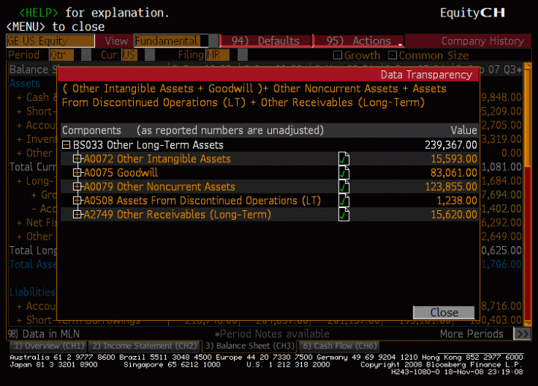Open document icon for Other Intangible Assets
This screenshot has width=538, height=386.
[344, 159]
